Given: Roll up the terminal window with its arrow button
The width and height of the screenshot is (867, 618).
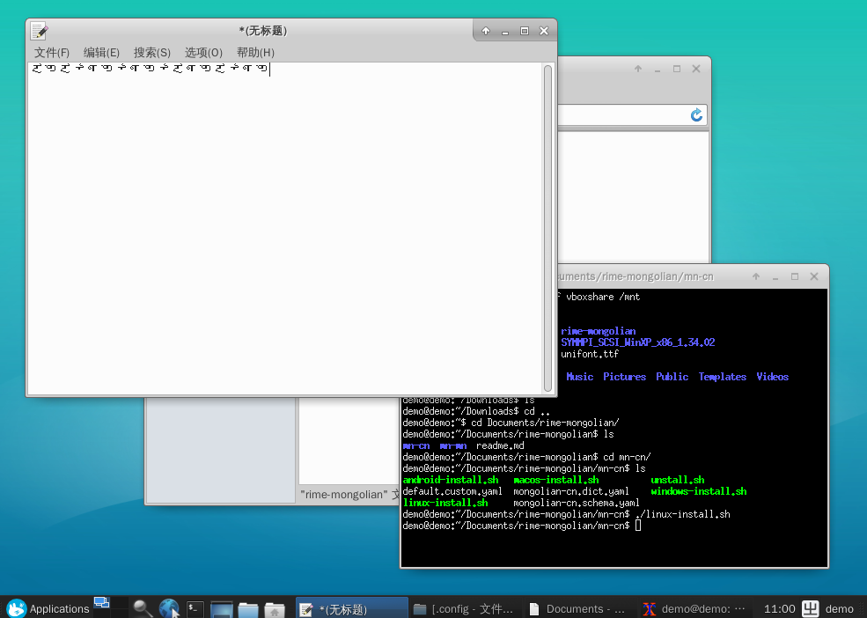Looking at the screenshot, I should click(x=756, y=276).
